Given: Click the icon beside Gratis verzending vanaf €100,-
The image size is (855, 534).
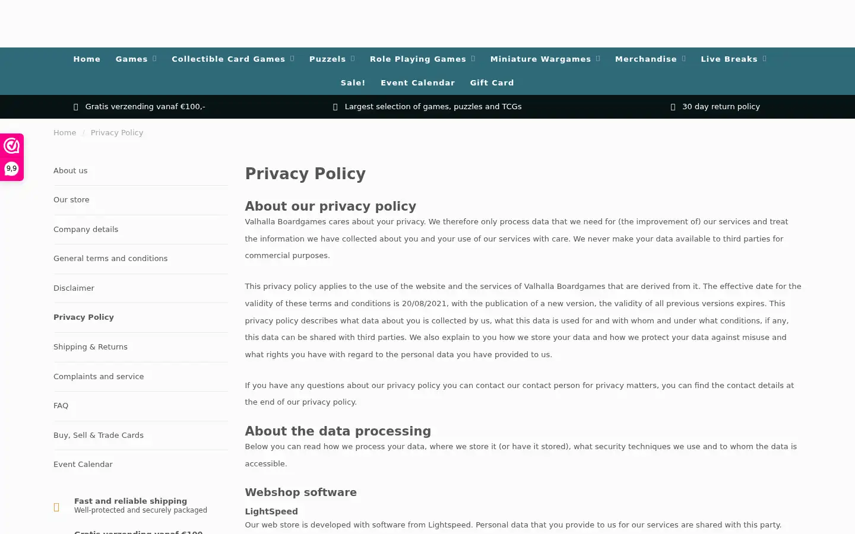Looking at the screenshot, I should click(75, 107).
